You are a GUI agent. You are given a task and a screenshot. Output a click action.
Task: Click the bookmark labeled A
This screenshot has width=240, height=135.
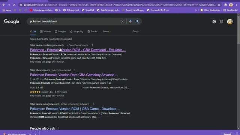coord(58,10)
